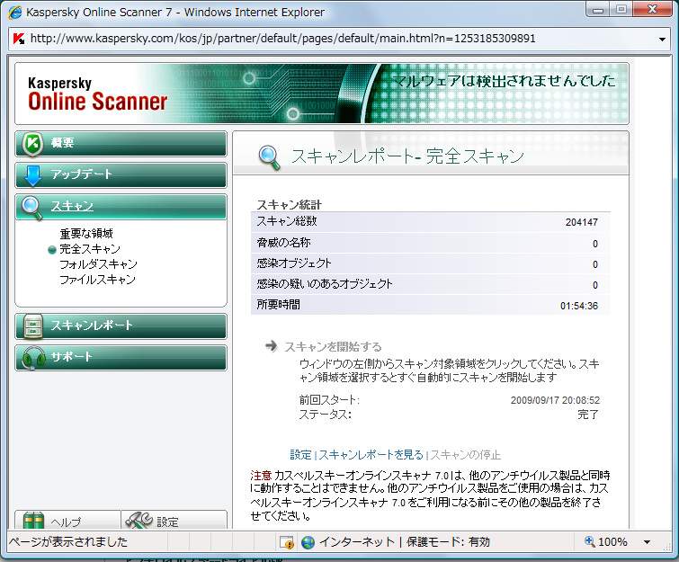The image size is (679, 562).
Task: Close the Kaspersky scanner window
Action: point(653,9)
